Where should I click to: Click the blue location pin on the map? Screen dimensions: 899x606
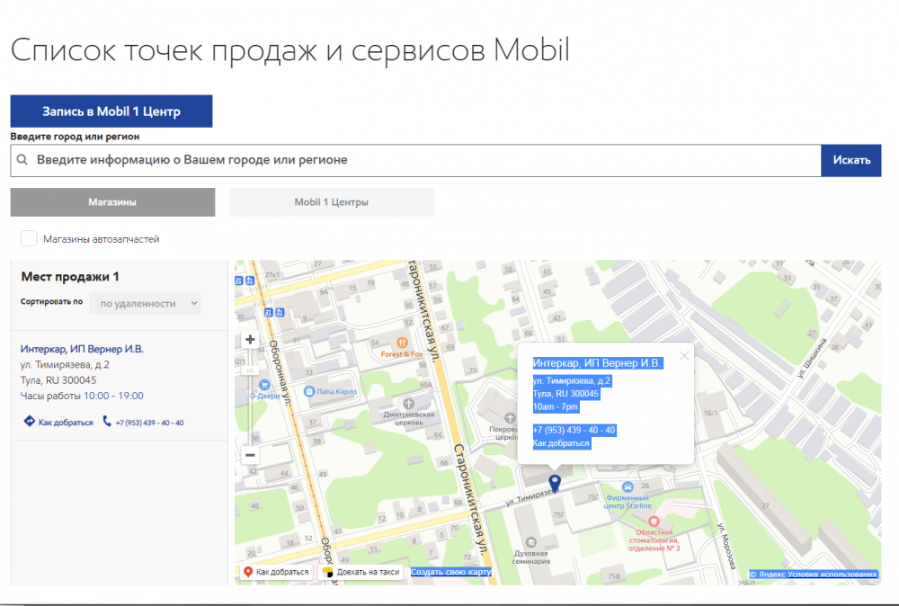[x=555, y=483]
